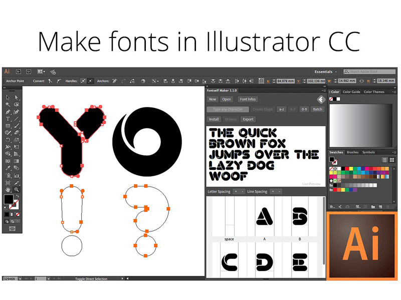This screenshot has height=300, width=401.
Task: Select the Line Segment tool
Action: [17, 118]
